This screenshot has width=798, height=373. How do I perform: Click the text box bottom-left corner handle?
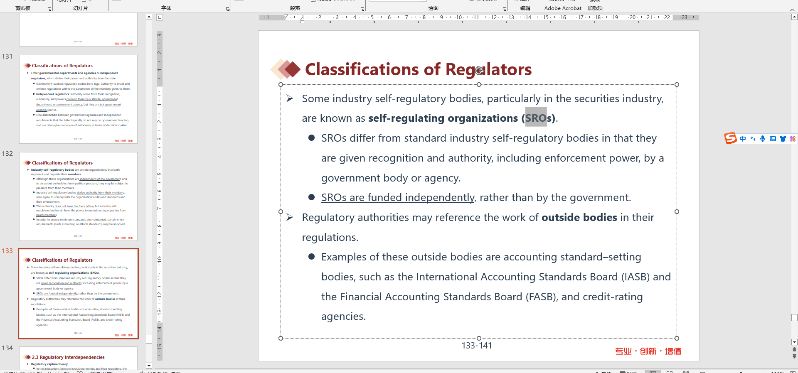[x=281, y=339]
